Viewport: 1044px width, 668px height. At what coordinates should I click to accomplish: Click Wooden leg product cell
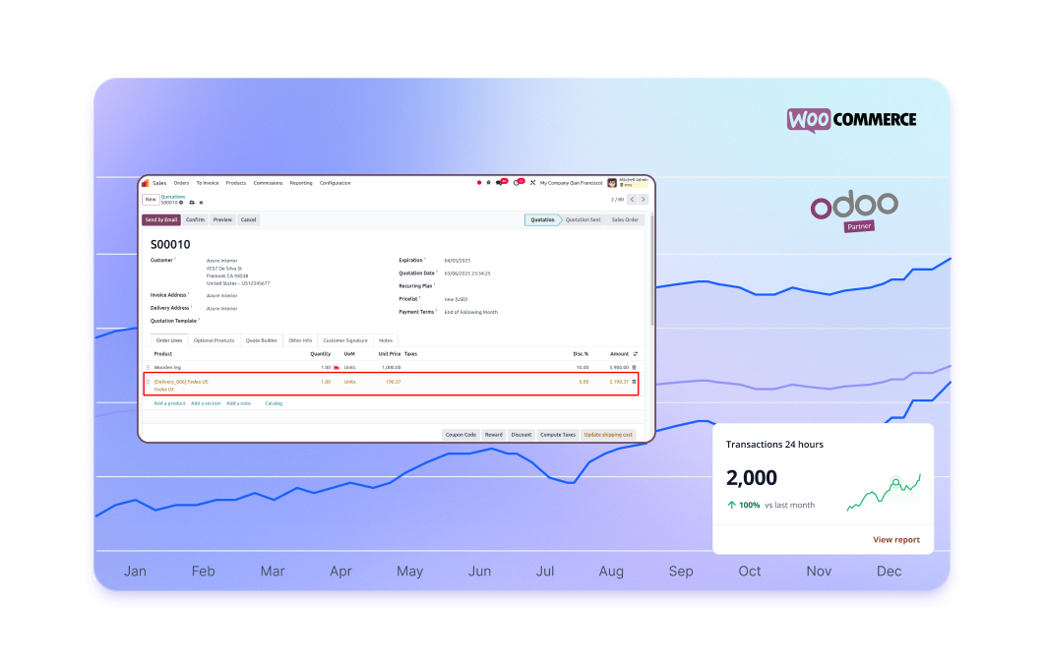[167, 368]
